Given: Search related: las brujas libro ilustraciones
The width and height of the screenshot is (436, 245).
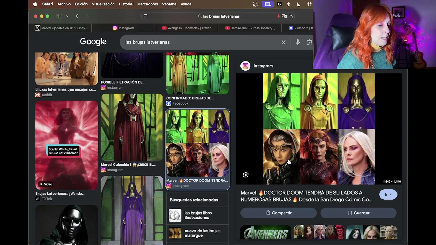Looking at the screenshot, I should click(198, 215).
